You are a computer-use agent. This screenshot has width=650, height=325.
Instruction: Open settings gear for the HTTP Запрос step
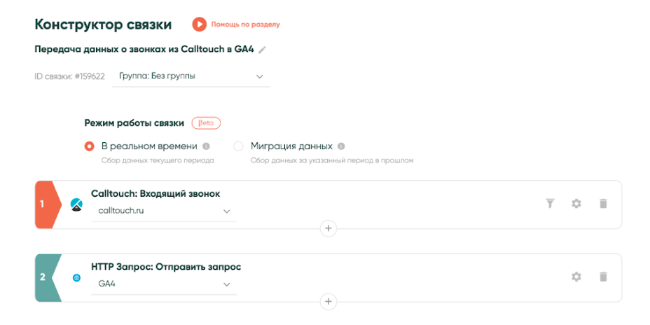coord(576,277)
